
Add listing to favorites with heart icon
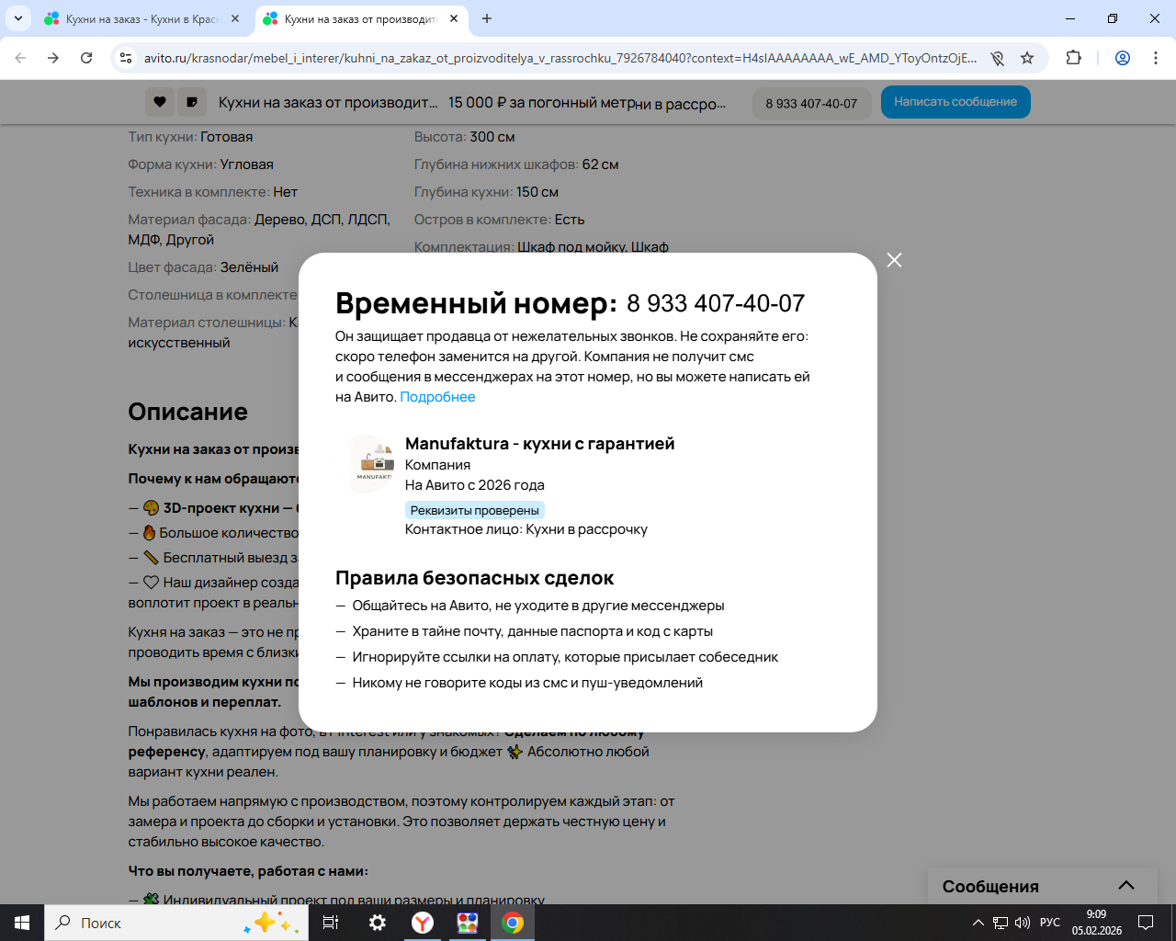[x=160, y=102]
